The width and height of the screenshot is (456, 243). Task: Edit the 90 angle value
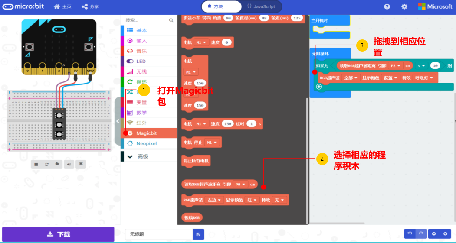coord(228,18)
